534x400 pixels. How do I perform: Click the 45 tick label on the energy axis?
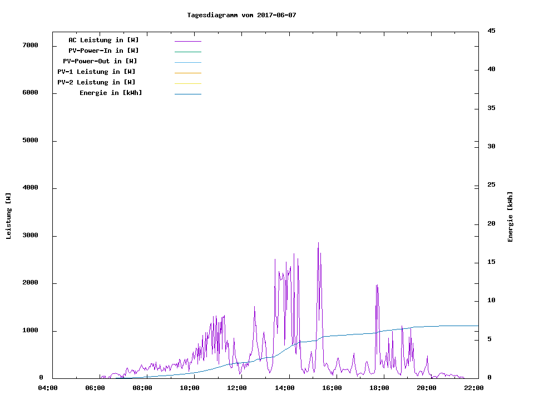491,31
